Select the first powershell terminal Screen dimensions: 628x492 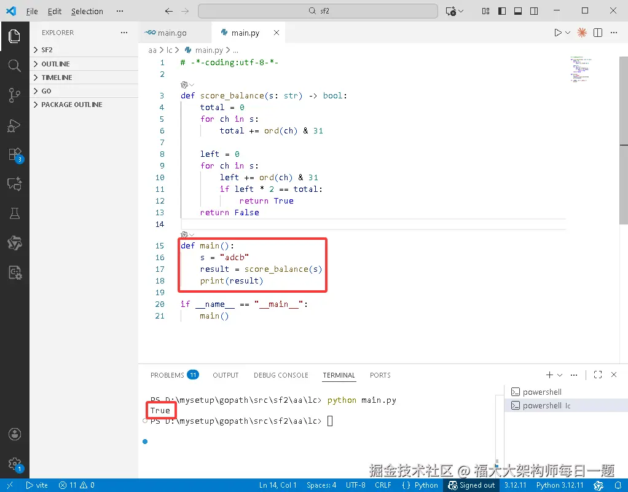(x=567, y=392)
